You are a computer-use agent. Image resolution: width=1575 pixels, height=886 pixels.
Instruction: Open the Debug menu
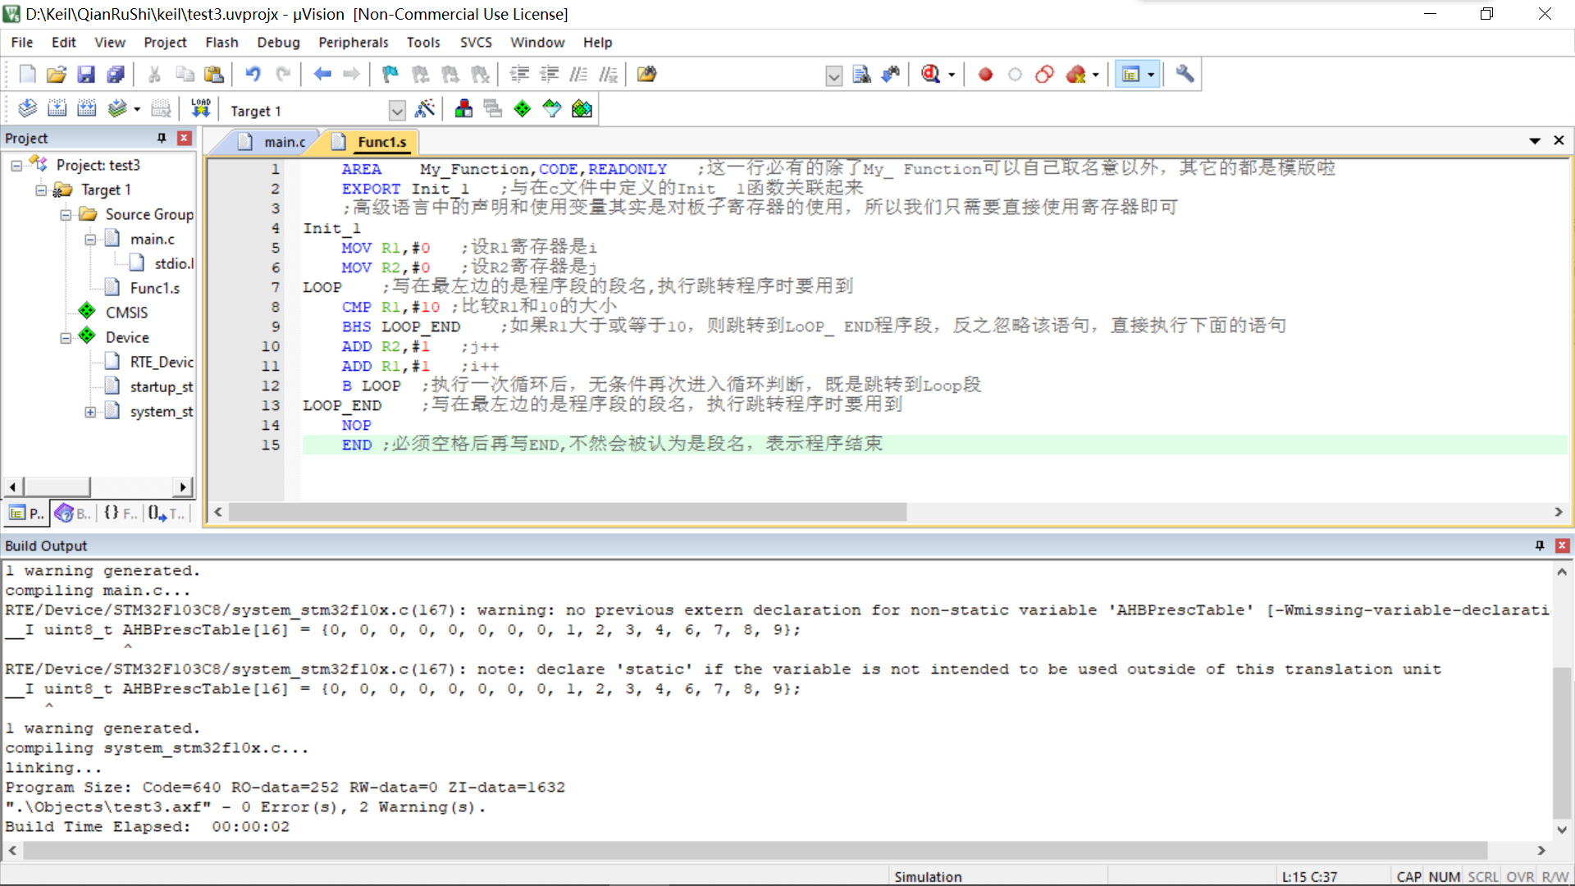tap(278, 43)
